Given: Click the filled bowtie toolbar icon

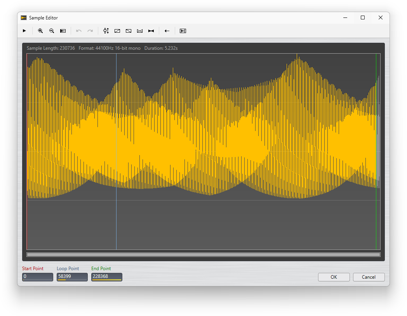Looking at the screenshot, I should click(151, 31).
